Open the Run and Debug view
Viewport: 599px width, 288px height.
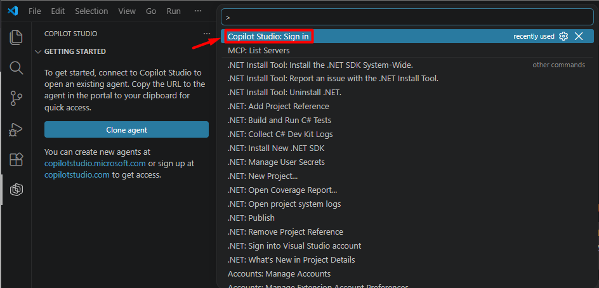16,129
